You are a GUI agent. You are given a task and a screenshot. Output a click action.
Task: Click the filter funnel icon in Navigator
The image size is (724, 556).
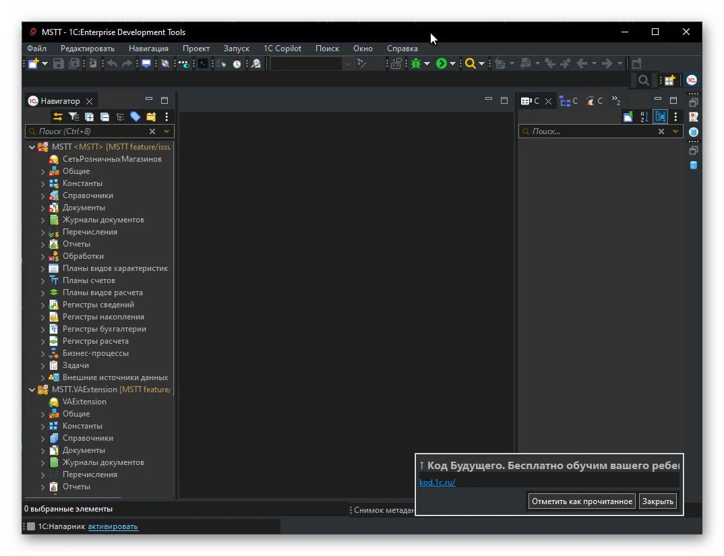coord(73,117)
